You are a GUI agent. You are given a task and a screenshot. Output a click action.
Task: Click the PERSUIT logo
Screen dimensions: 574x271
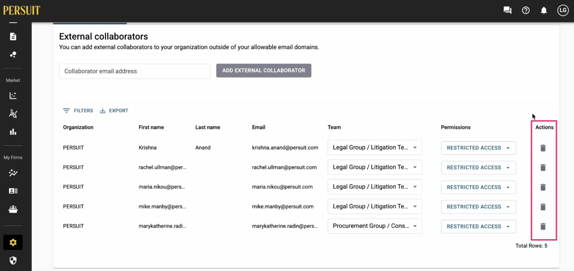[22, 10]
